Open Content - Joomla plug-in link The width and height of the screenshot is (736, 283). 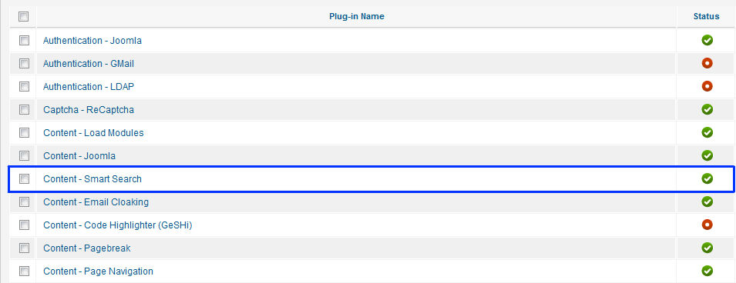(x=79, y=156)
